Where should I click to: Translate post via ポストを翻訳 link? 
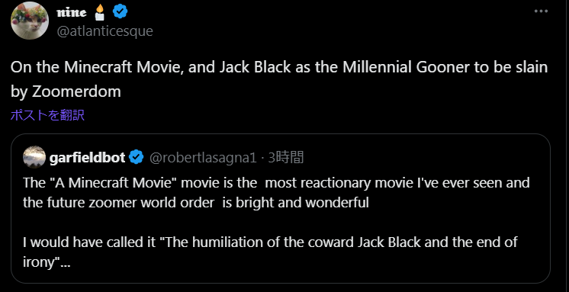point(47,115)
